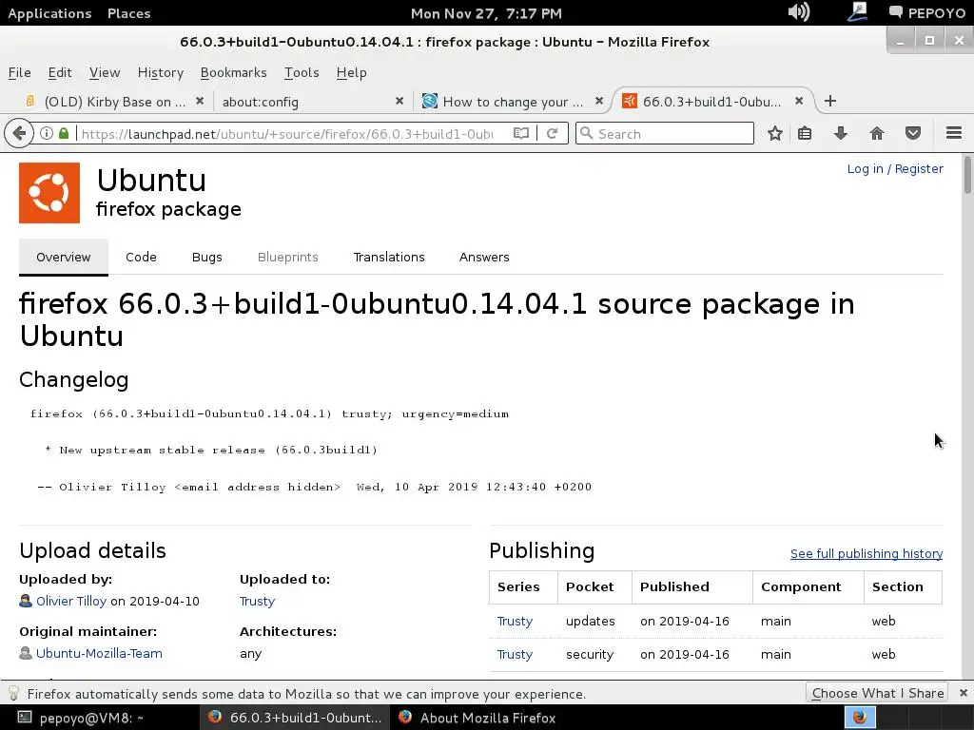Viewport: 974px width, 730px height.
Task: Close the How to change your tab
Action: 599,101
